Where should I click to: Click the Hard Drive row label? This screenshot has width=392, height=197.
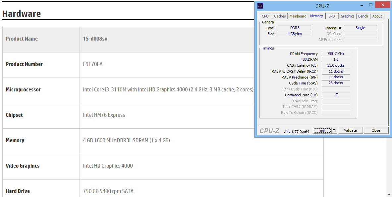tap(18, 191)
